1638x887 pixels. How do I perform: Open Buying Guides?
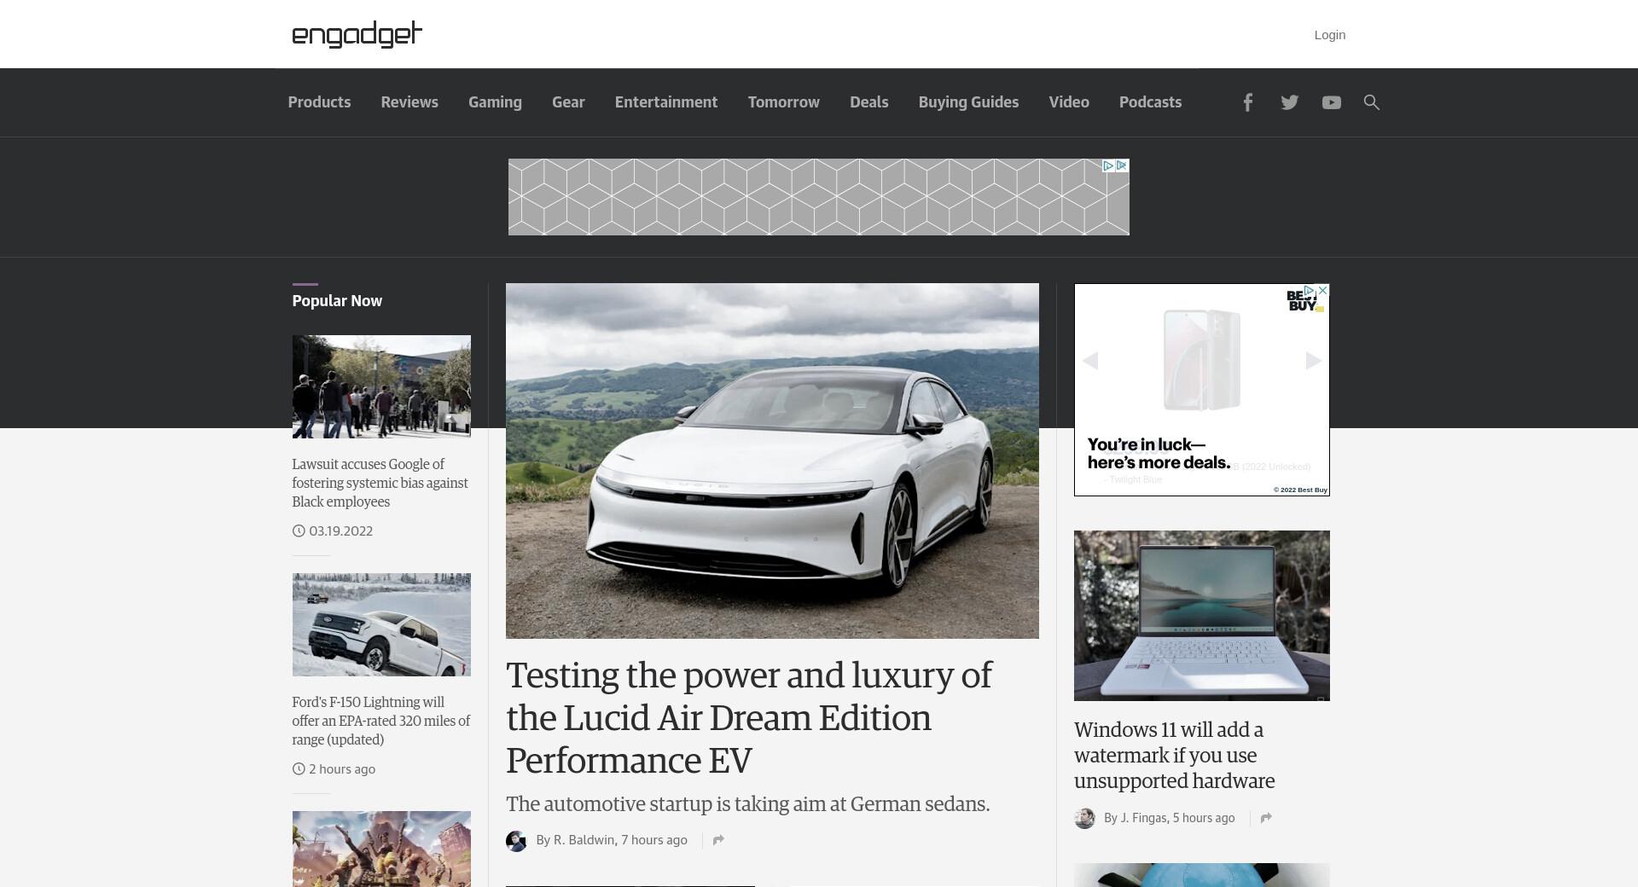coord(968,102)
